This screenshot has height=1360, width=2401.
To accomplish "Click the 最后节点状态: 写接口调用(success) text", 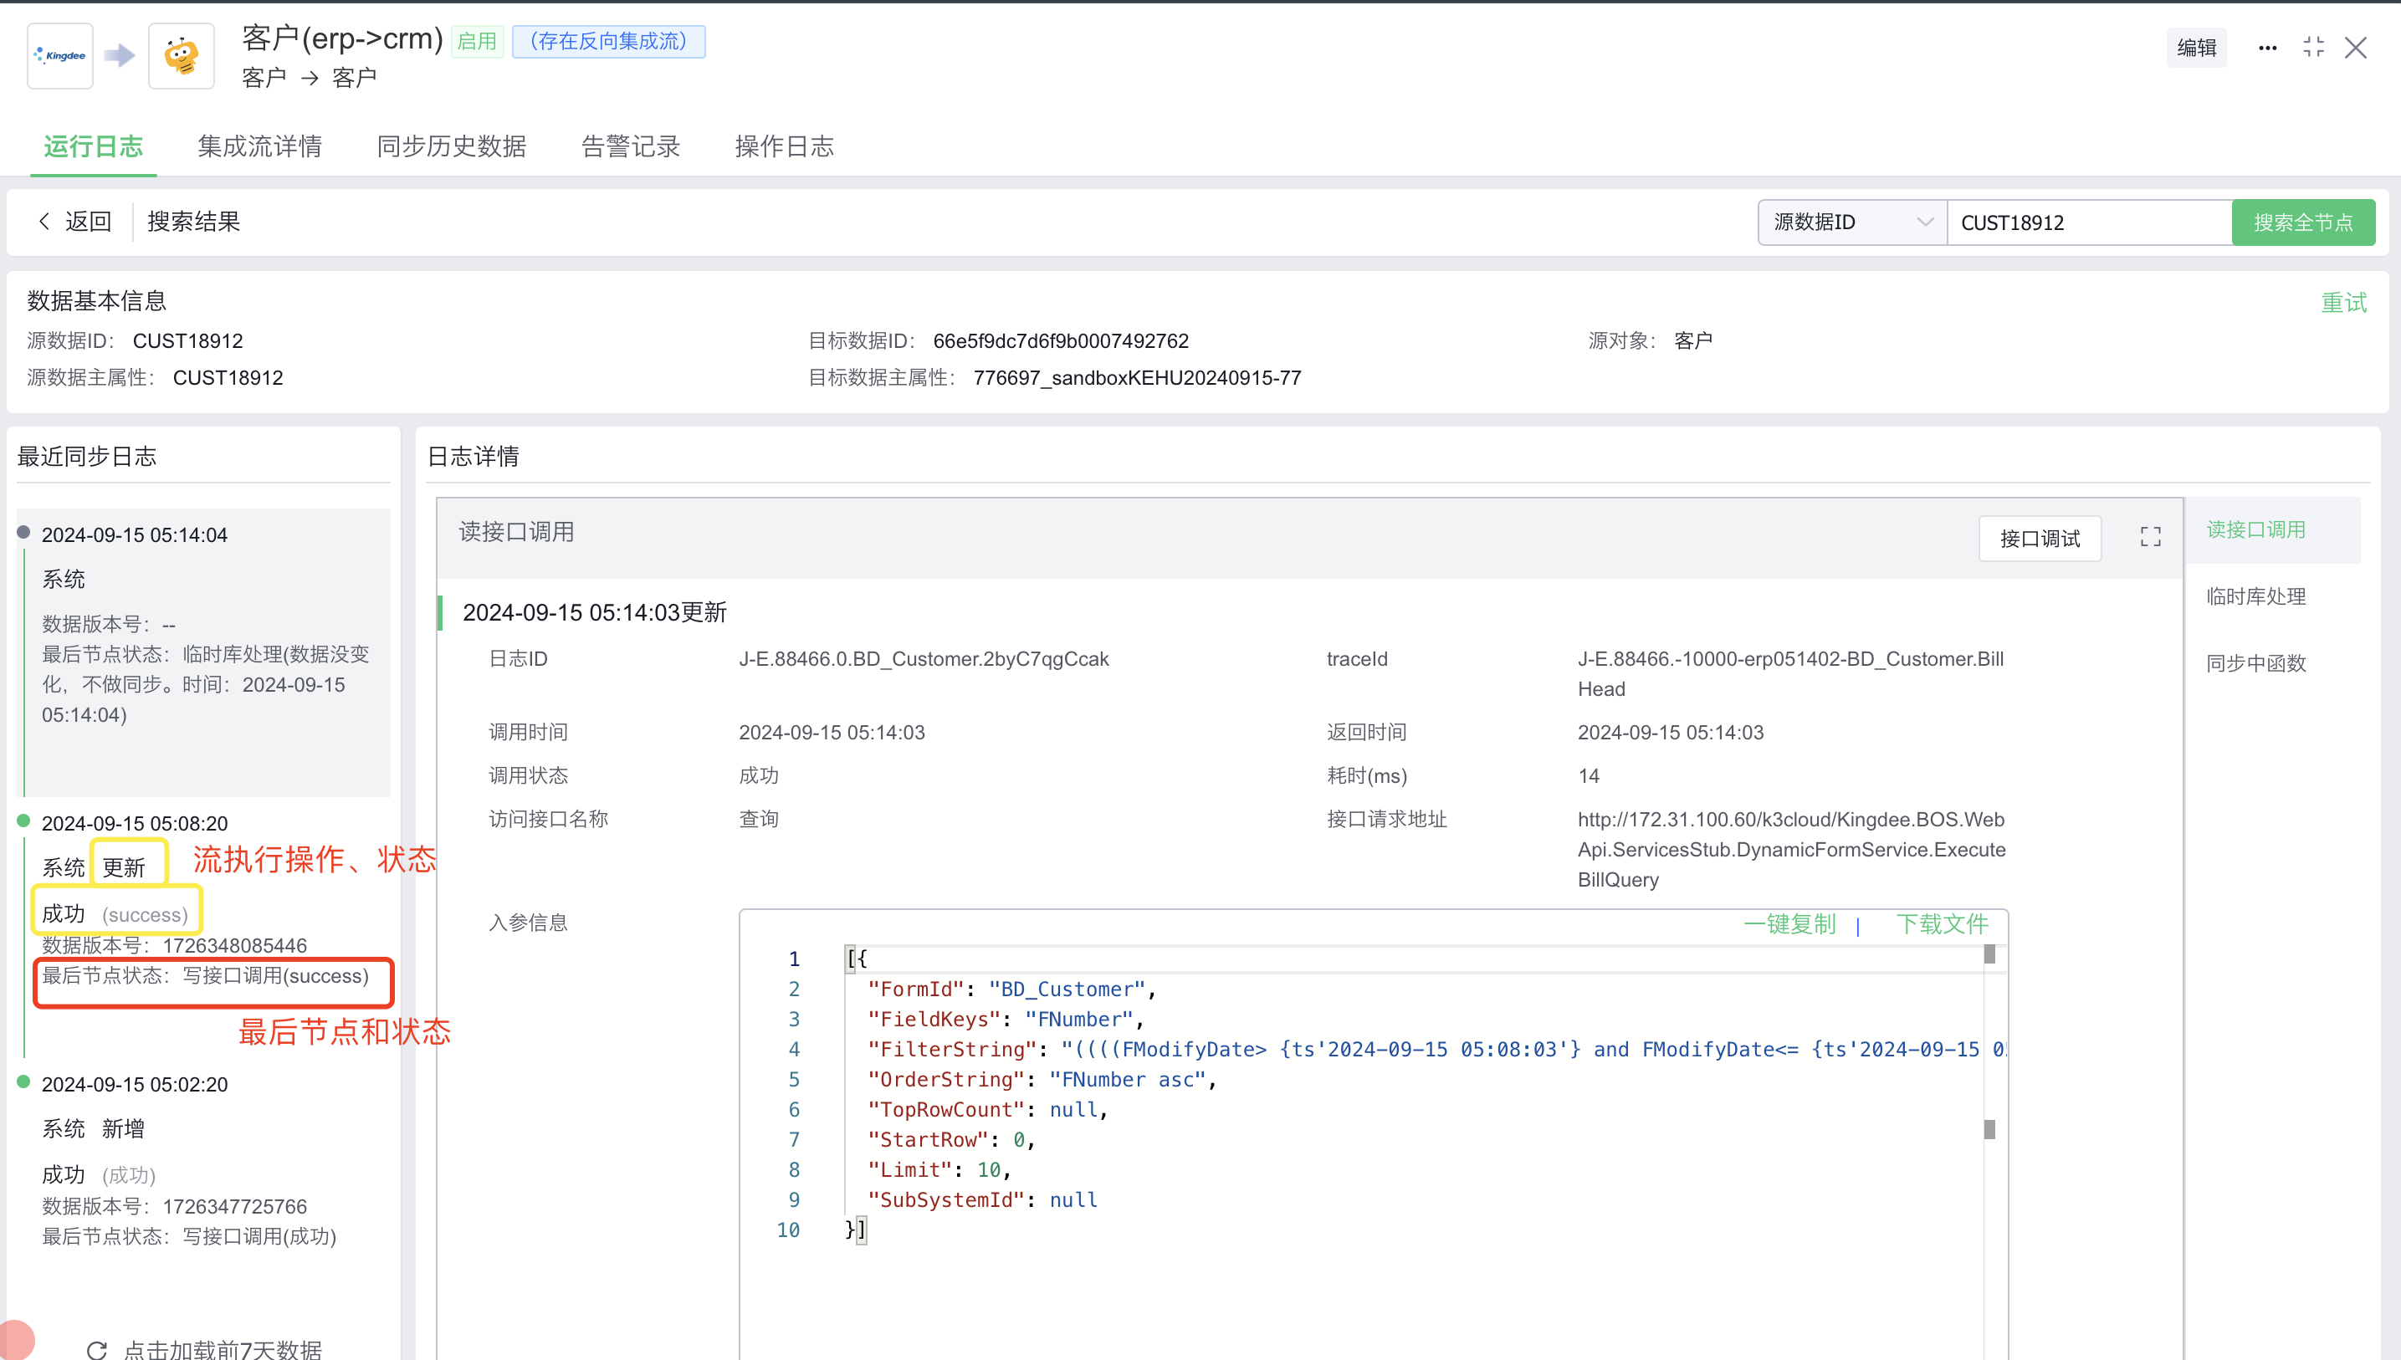I will (205, 975).
